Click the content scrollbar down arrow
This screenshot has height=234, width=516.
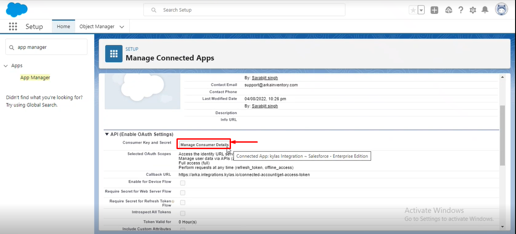(502, 227)
